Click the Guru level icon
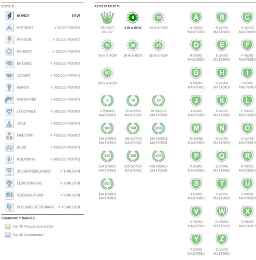 (x=9, y=147)
